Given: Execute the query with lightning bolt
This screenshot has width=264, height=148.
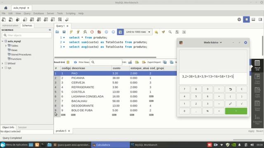Looking at the screenshot, I should point(71,32).
